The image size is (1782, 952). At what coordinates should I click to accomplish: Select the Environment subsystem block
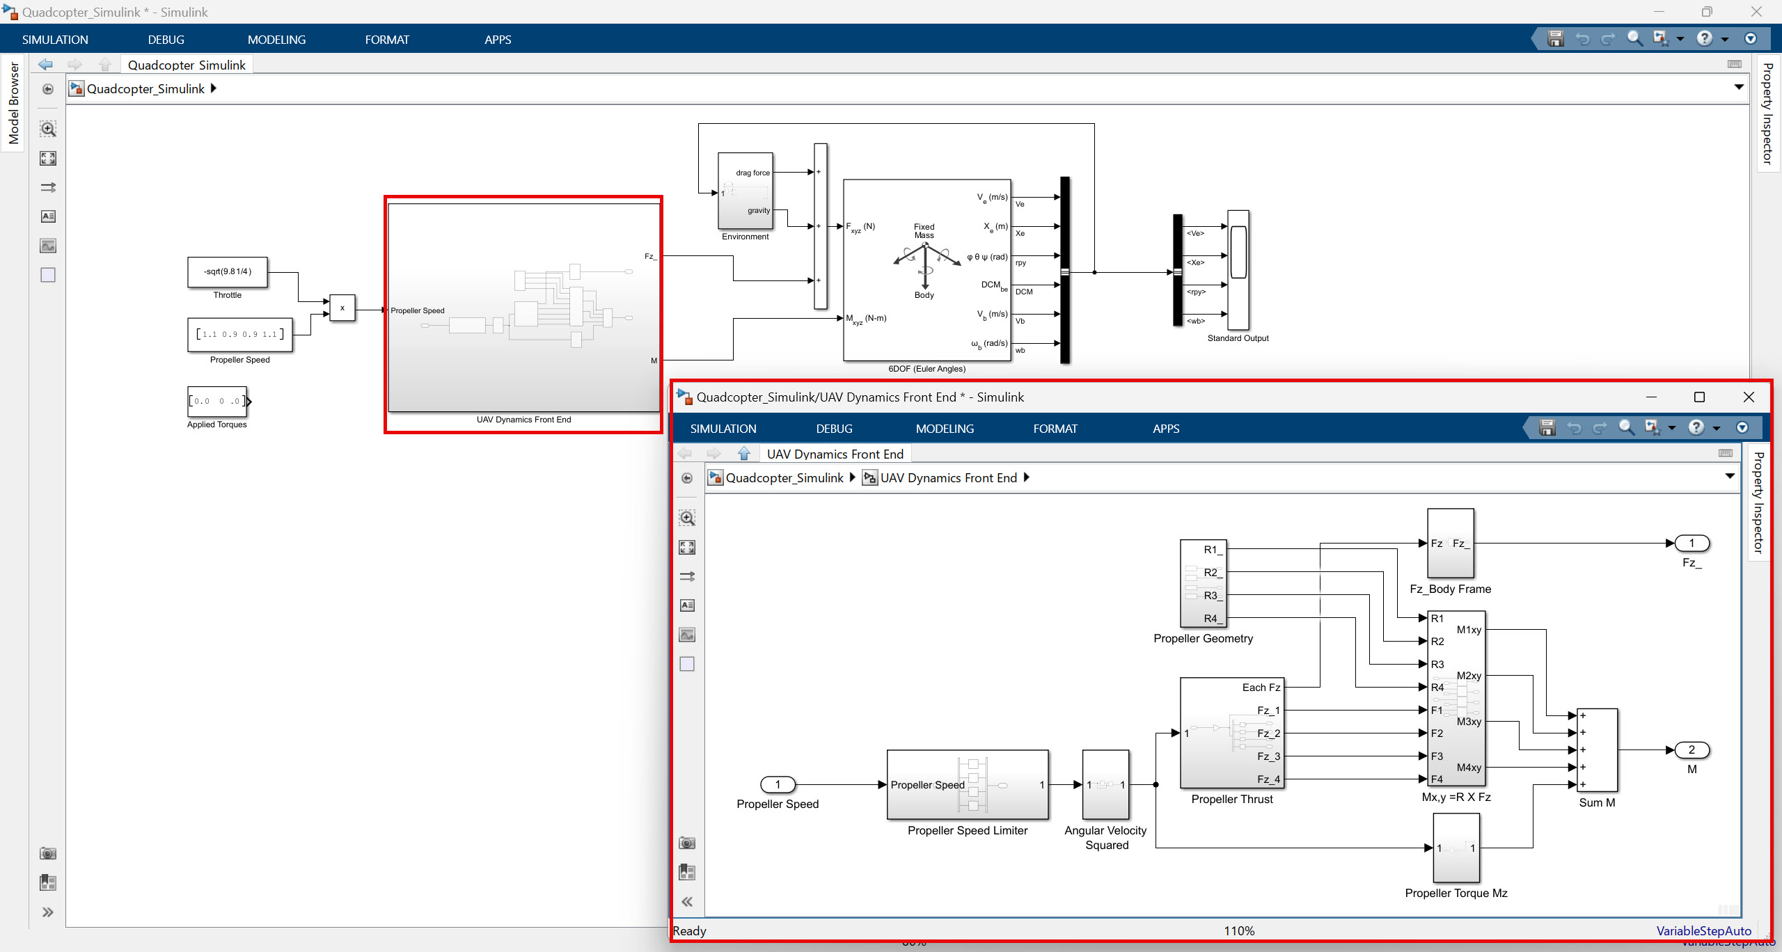[746, 191]
